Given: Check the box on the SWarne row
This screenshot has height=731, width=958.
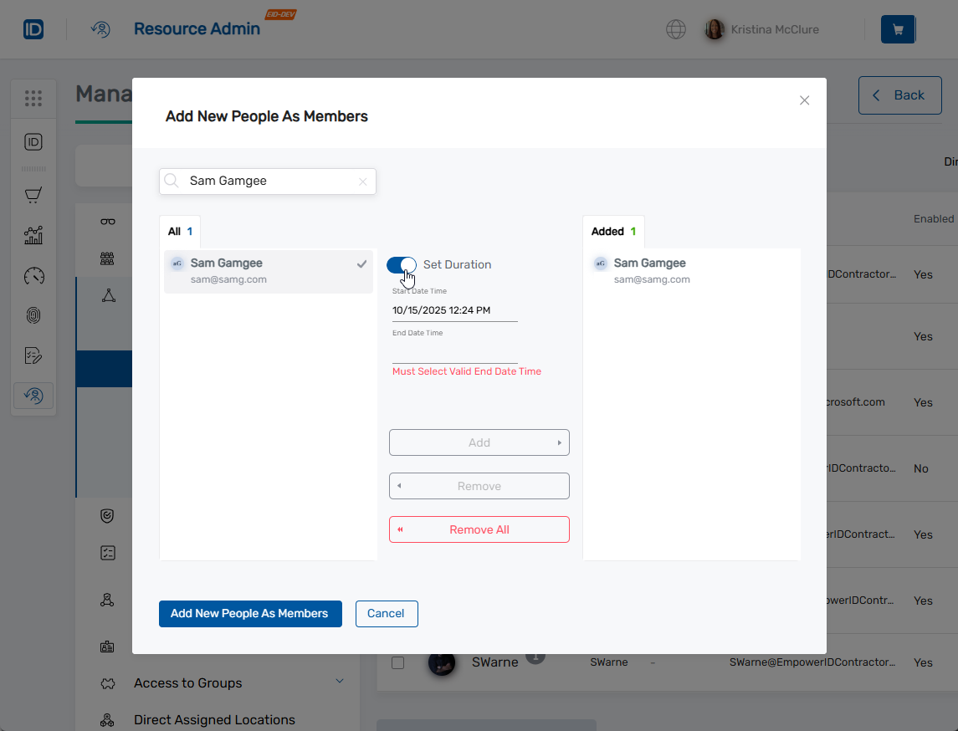Looking at the screenshot, I should (x=397, y=662).
